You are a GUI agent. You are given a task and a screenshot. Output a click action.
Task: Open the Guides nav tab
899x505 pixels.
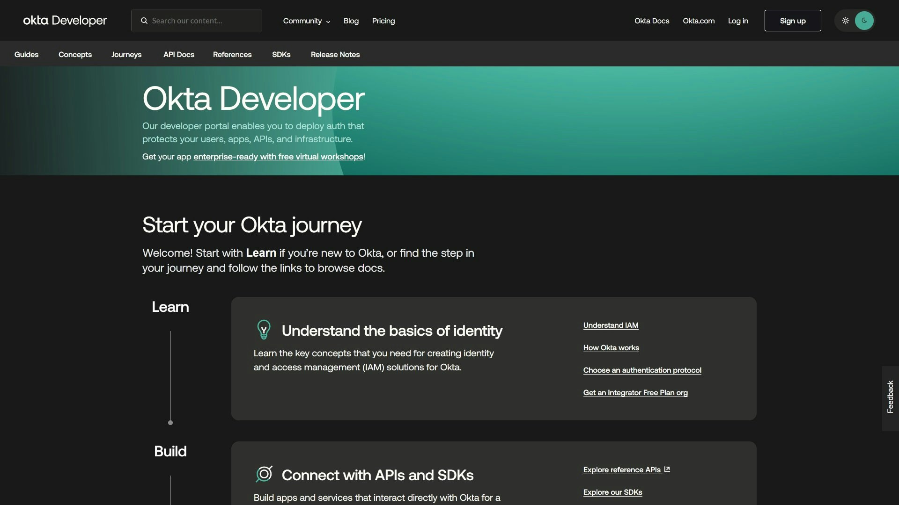(x=26, y=54)
